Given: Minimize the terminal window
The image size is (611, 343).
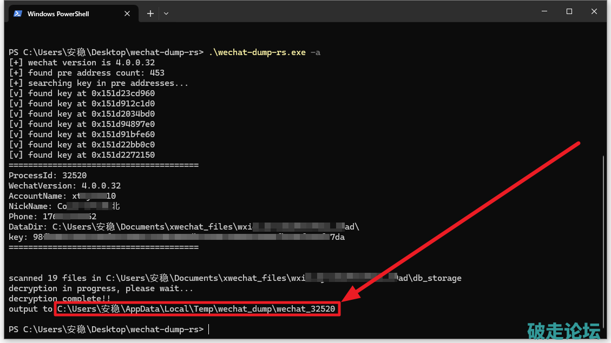Looking at the screenshot, I should pyautogui.click(x=544, y=11).
